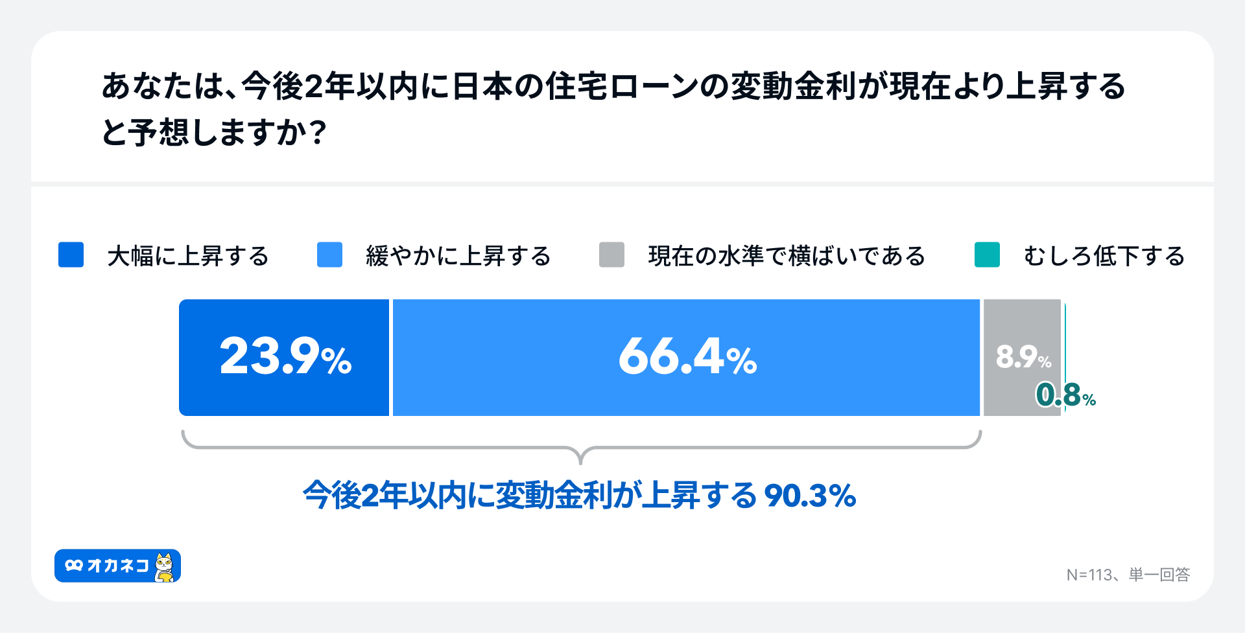This screenshot has width=1245, height=633.
Task: Click the 大幅に上昇する legend label
Action: [188, 256]
